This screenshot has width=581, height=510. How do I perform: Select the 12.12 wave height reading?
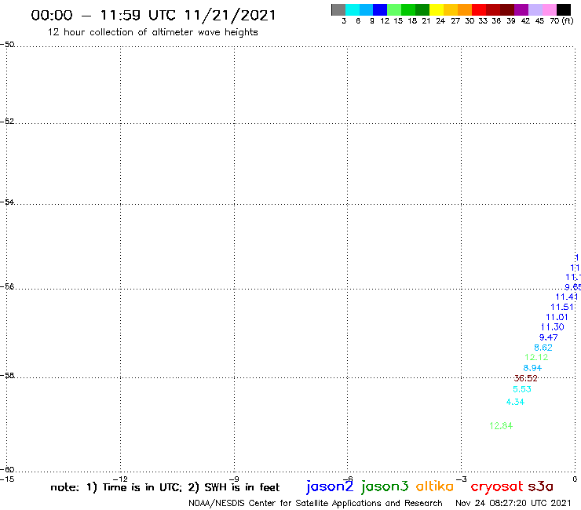point(536,358)
